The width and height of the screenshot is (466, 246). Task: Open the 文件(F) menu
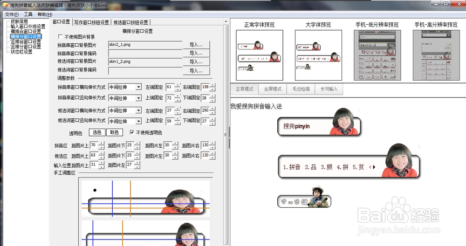12,14
